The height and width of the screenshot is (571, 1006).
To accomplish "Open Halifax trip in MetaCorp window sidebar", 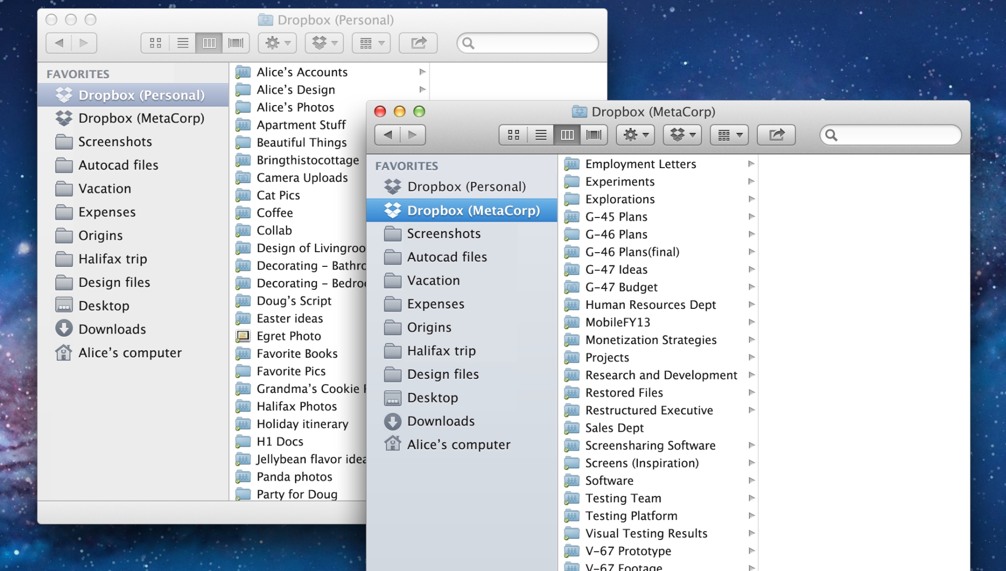I will (462, 351).
